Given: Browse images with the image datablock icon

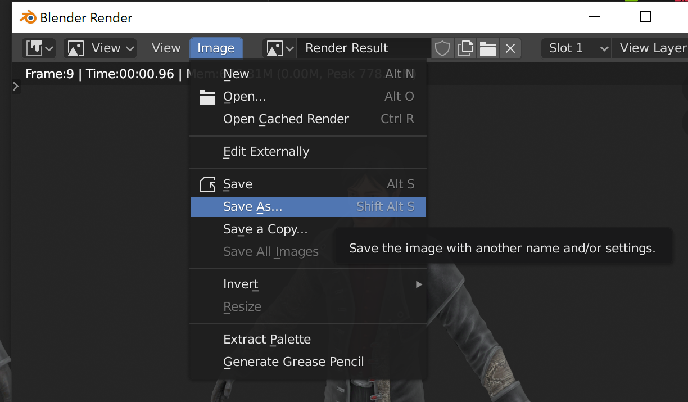Looking at the screenshot, I should pos(279,48).
